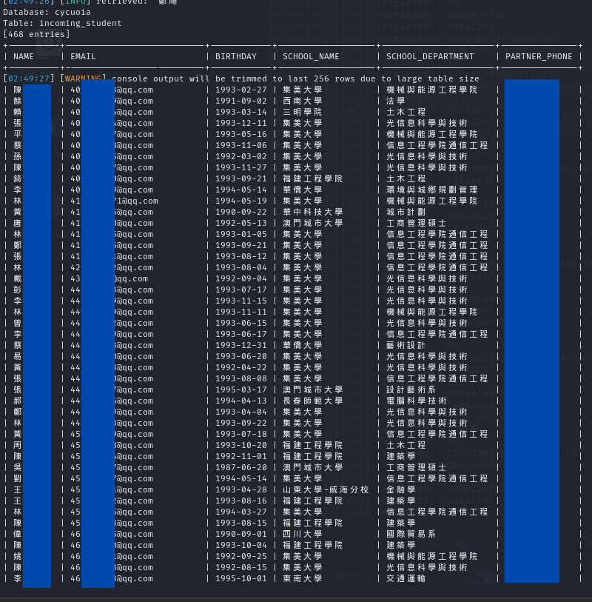
Task: Click birthday 1992-05-13
Action: tap(241, 224)
